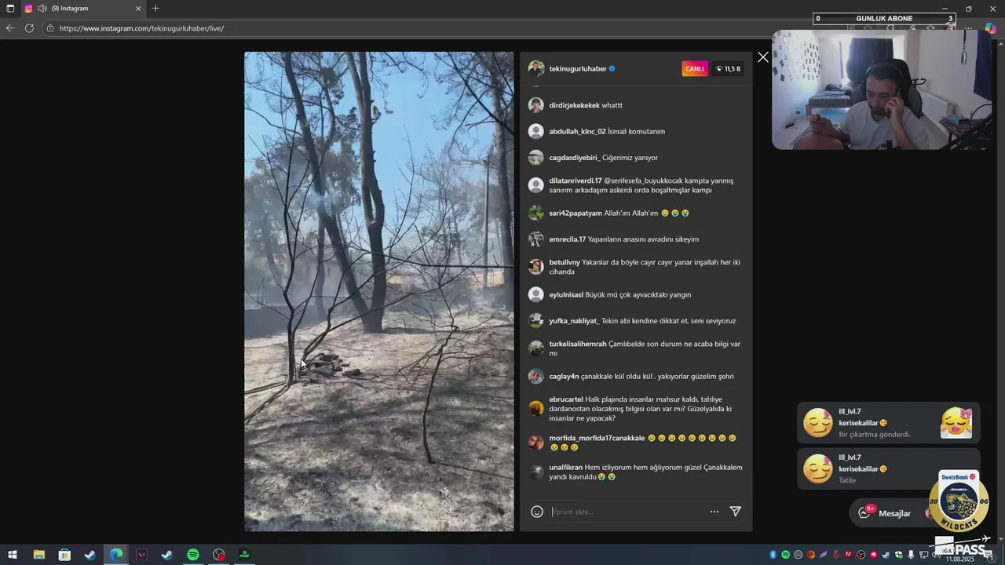Click the CANLI live badge
This screenshot has height=565, width=1005.
[x=695, y=69]
